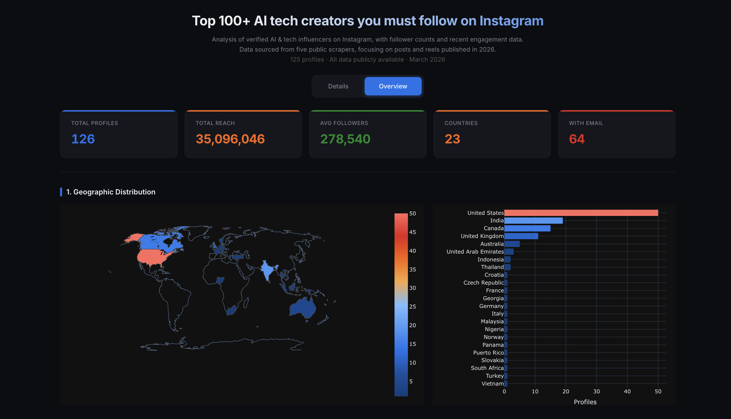The height and width of the screenshot is (419, 731).
Task: Click the Countries stat card showing 23
Action: point(492,134)
